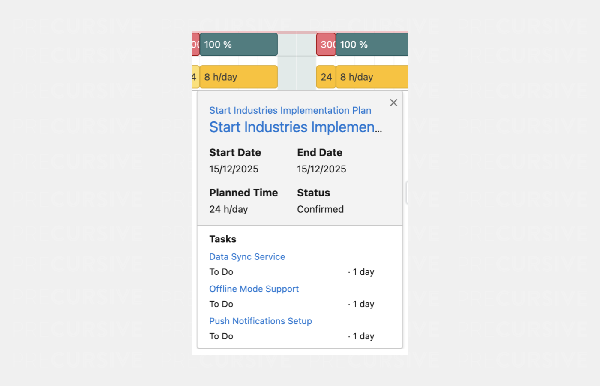
Task: Select the right teal 100 % bar
Action: pyautogui.click(x=372, y=45)
